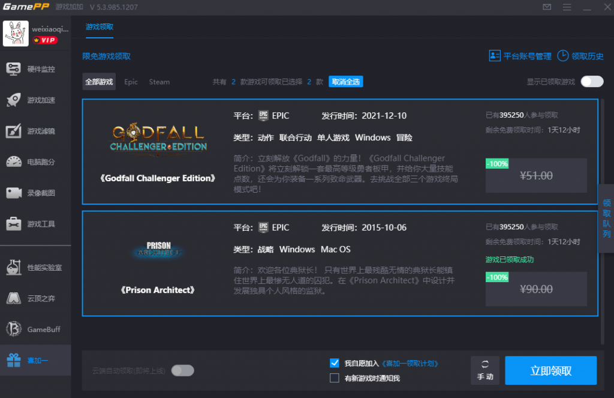The height and width of the screenshot is (398, 614).
Task: Open the 性能实验室 performance lab
Action: (35, 267)
